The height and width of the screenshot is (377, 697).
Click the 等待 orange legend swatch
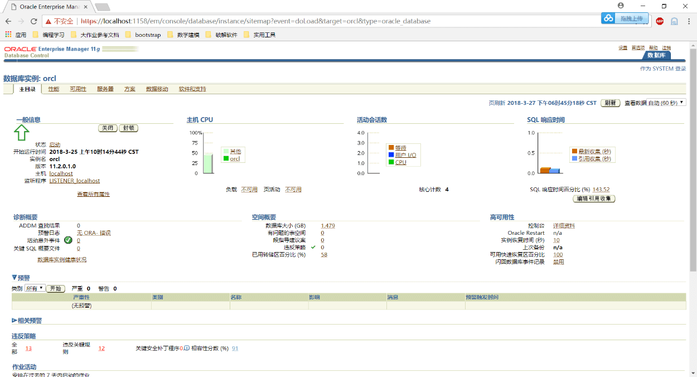click(391, 148)
